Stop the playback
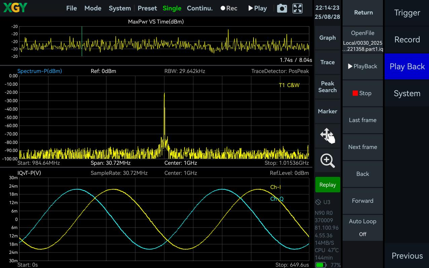The height and width of the screenshot is (268, 429). pos(363,93)
